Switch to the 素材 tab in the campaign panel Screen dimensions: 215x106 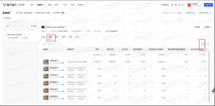coord(57,37)
